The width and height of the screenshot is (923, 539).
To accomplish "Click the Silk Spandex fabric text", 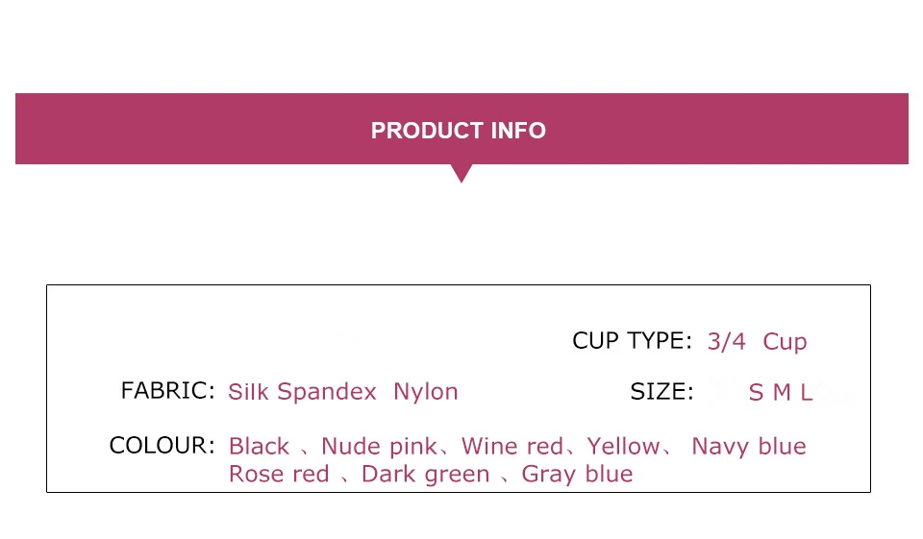I will (x=302, y=392).
